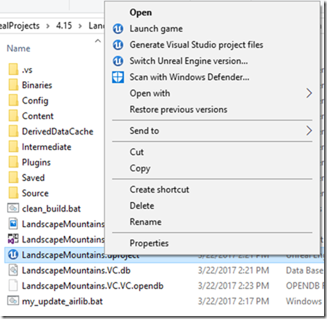Viewport: 327px width, 319px height.
Task: Click the Visual Studio solution file icon
Action: tap(13, 239)
